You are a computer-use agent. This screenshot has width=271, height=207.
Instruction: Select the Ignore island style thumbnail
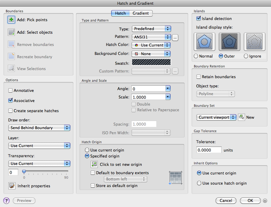point(255,41)
